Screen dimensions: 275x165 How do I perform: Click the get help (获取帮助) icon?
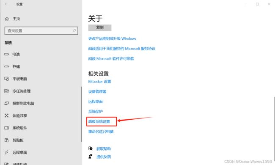click(x=90, y=148)
